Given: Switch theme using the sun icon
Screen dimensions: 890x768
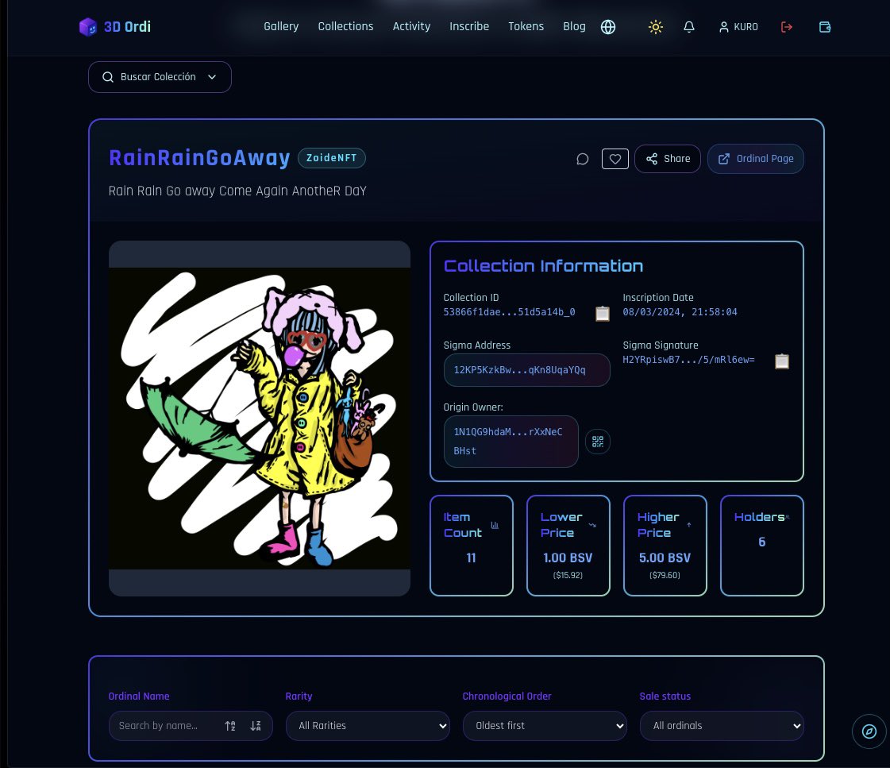Looking at the screenshot, I should click(x=656, y=26).
